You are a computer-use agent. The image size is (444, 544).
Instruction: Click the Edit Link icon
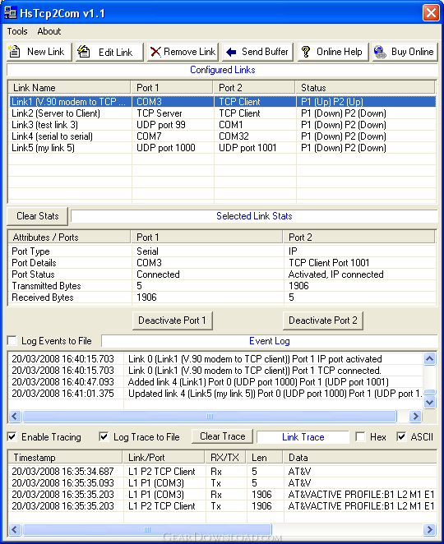pyautogui.click(x=83, y=52)
